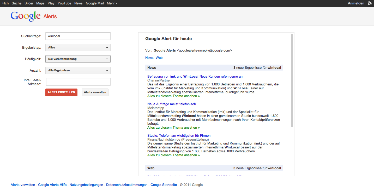The image size is (374, 194).
Task: Click the Google logo
Action: click(x=26, y=16)
